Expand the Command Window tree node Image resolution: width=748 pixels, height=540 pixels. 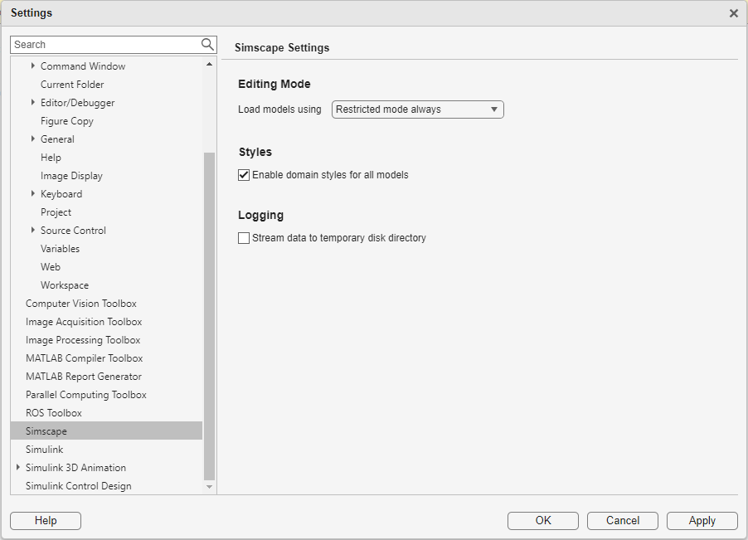click(x=33, y=66)
